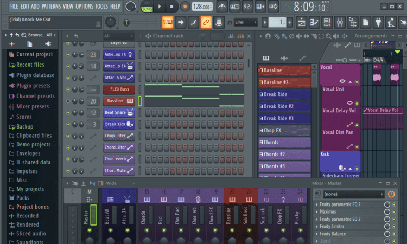Open the TOOLS menu
Image resolution: width=407 pixels, height=244 pixels.
pyautogui.click(x=101, y=6)
